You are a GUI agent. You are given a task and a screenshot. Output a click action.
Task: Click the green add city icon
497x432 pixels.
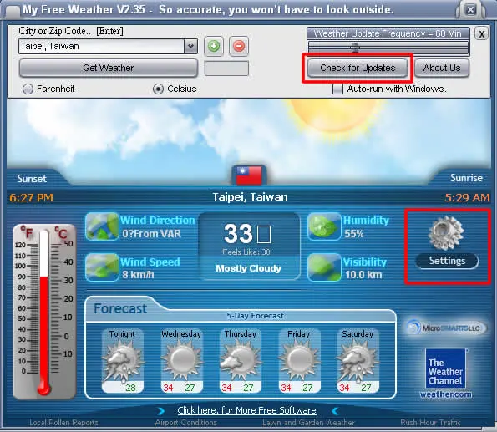click(214, 46)
